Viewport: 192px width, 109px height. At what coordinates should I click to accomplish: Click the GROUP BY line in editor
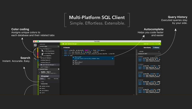68,56
